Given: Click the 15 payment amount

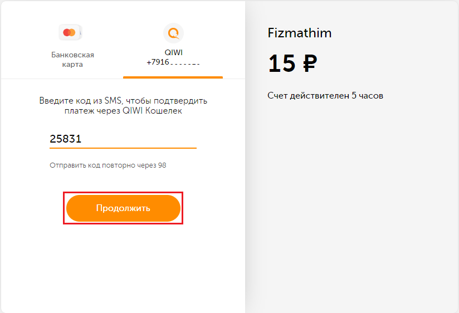Looking at the screenshot, I should point(282,63).
